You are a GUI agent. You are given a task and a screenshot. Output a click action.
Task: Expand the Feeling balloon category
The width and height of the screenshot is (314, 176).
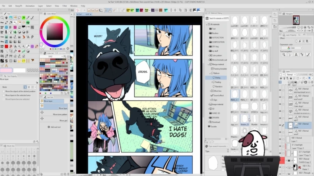(x=212, y=82)
